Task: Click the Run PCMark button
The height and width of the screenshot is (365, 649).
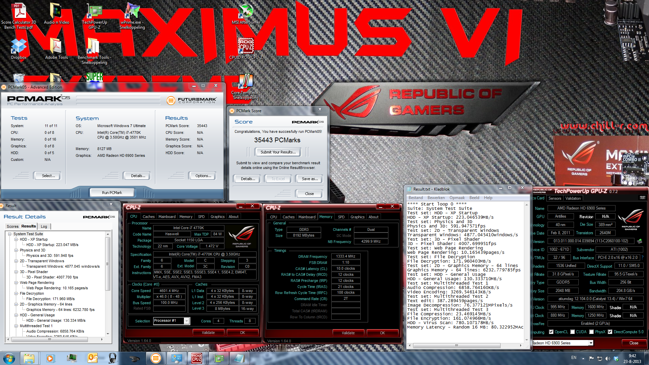Action: (112, 193)
